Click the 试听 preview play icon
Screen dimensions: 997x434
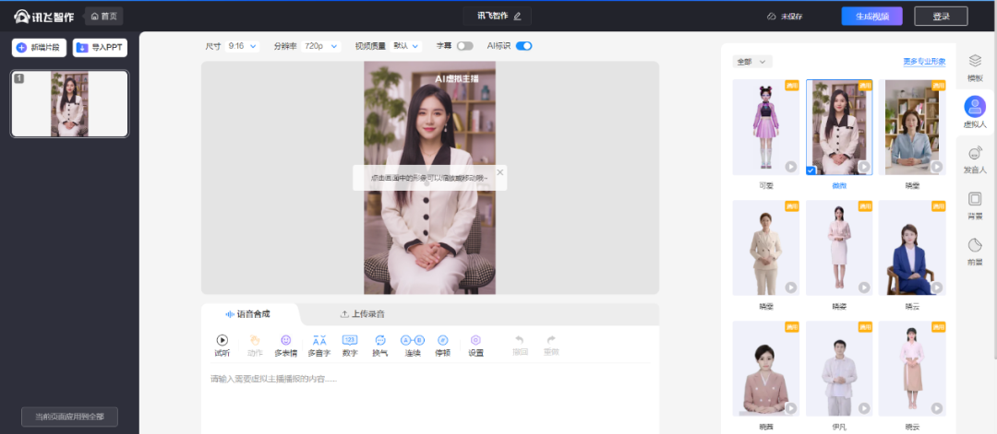coord(222,341)
